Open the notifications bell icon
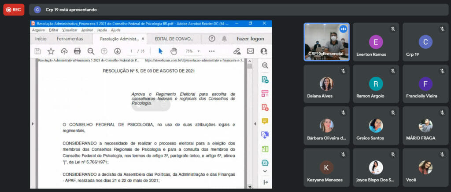Screen dimensions: 451x192 [x=224, y=39]
